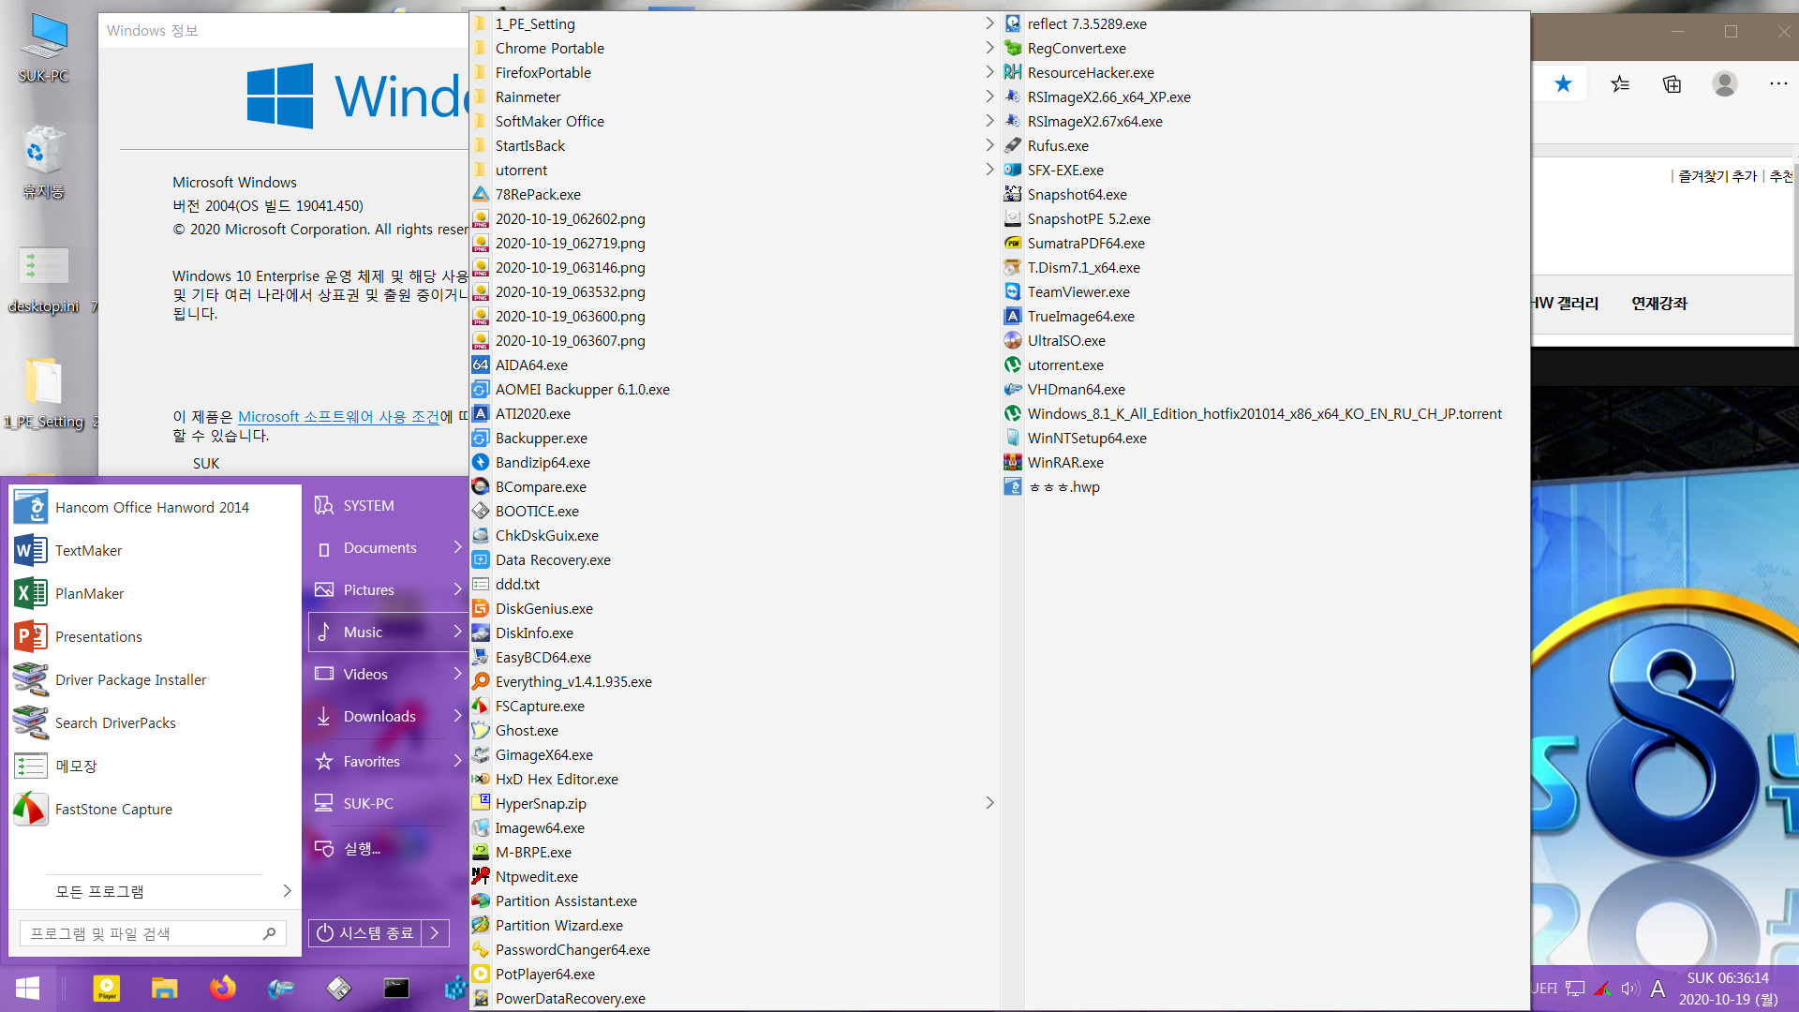
Task: Launch WinRAR.exe archive manager
Action: (x=1063, y=462)
